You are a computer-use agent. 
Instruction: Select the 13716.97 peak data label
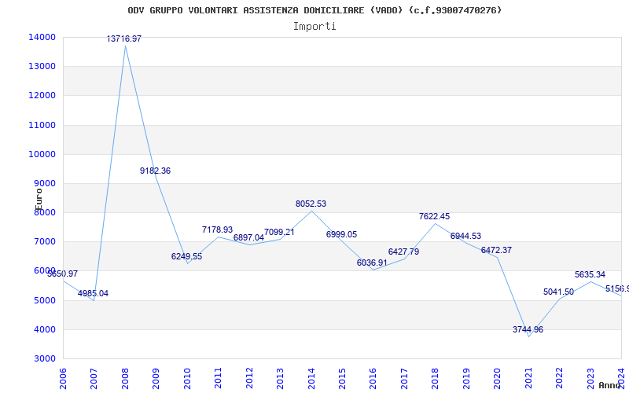[124, 39]
